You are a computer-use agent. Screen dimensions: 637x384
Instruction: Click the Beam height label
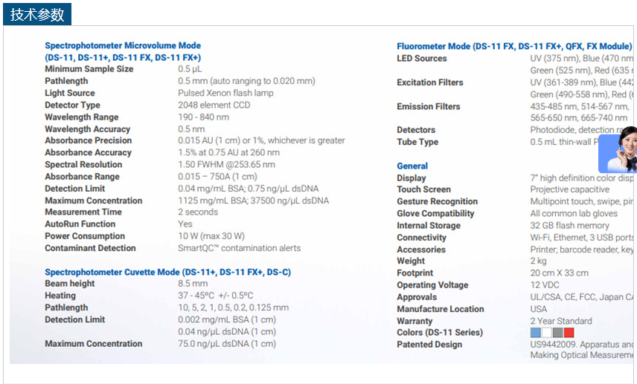point(70,284)
